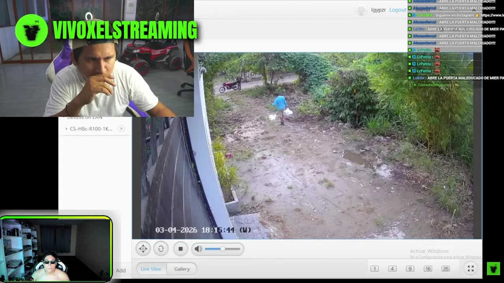Stop the live video playback
Screen dimensions: 504x283
180,248
